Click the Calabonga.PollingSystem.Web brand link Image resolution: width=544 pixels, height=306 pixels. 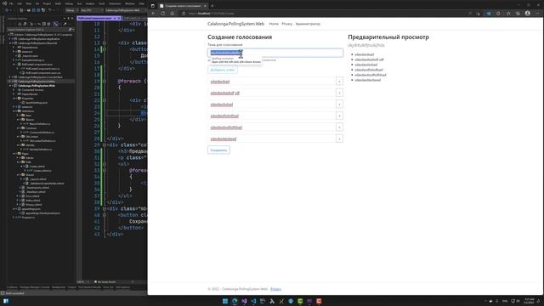click(236, 24)
